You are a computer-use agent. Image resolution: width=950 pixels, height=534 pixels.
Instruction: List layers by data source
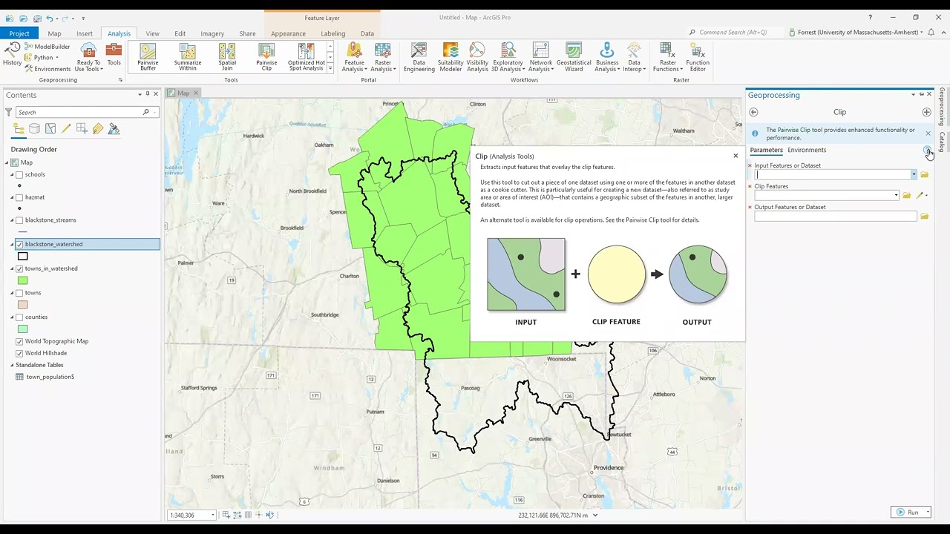[34, 129]
